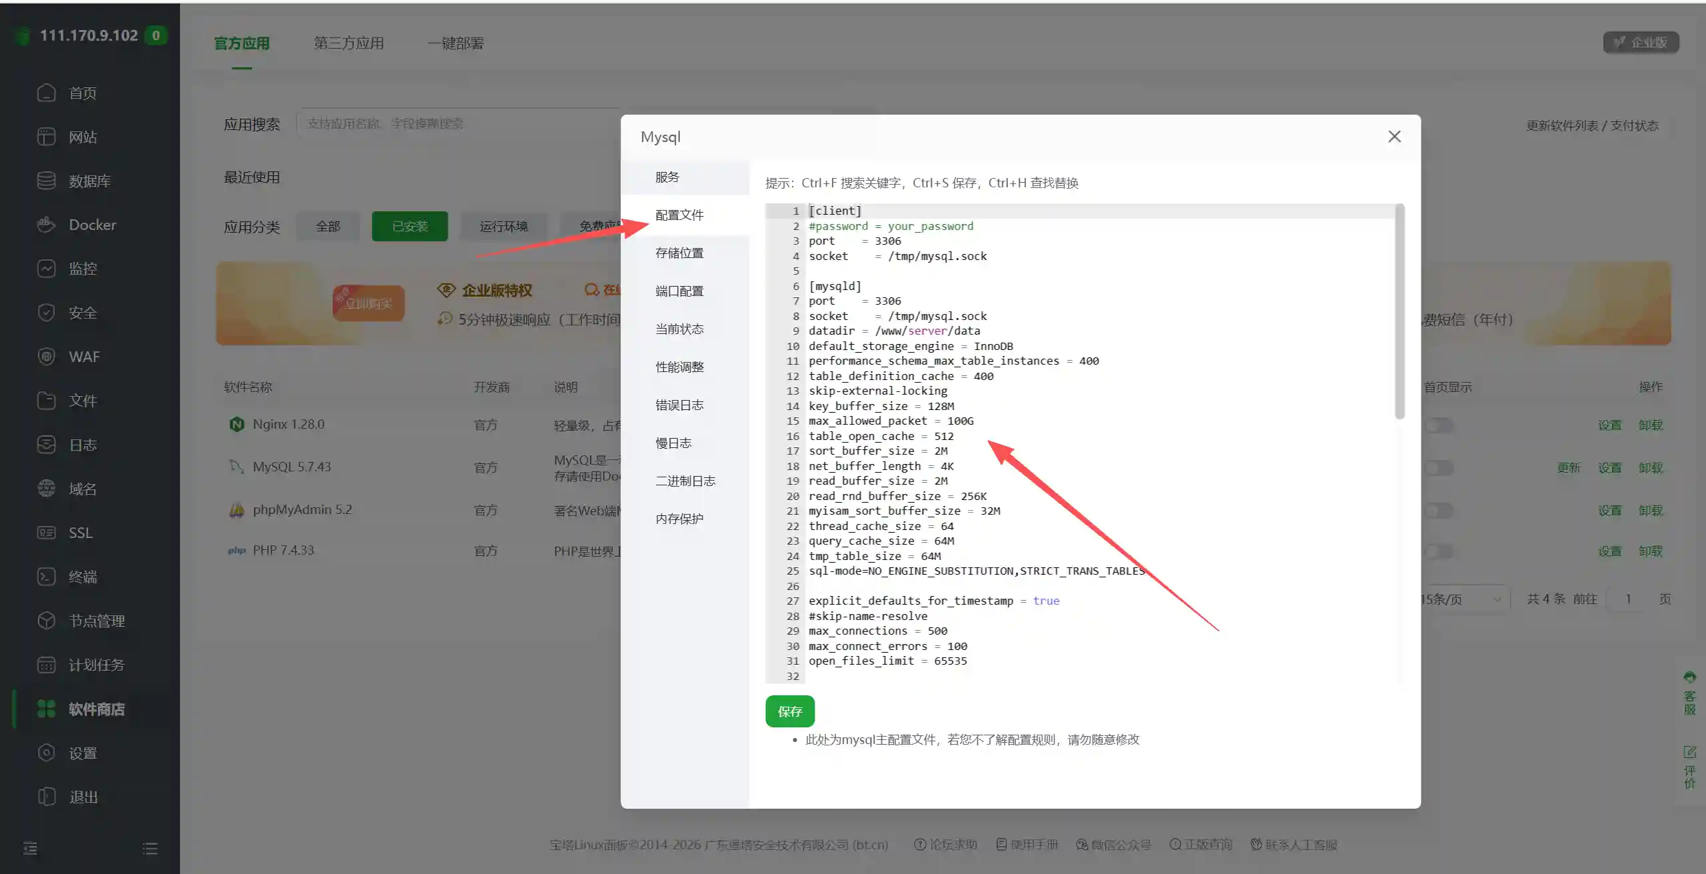
Task: Switch to the 性能调整 tab in Mysql dialog
Action: (679, 367)
